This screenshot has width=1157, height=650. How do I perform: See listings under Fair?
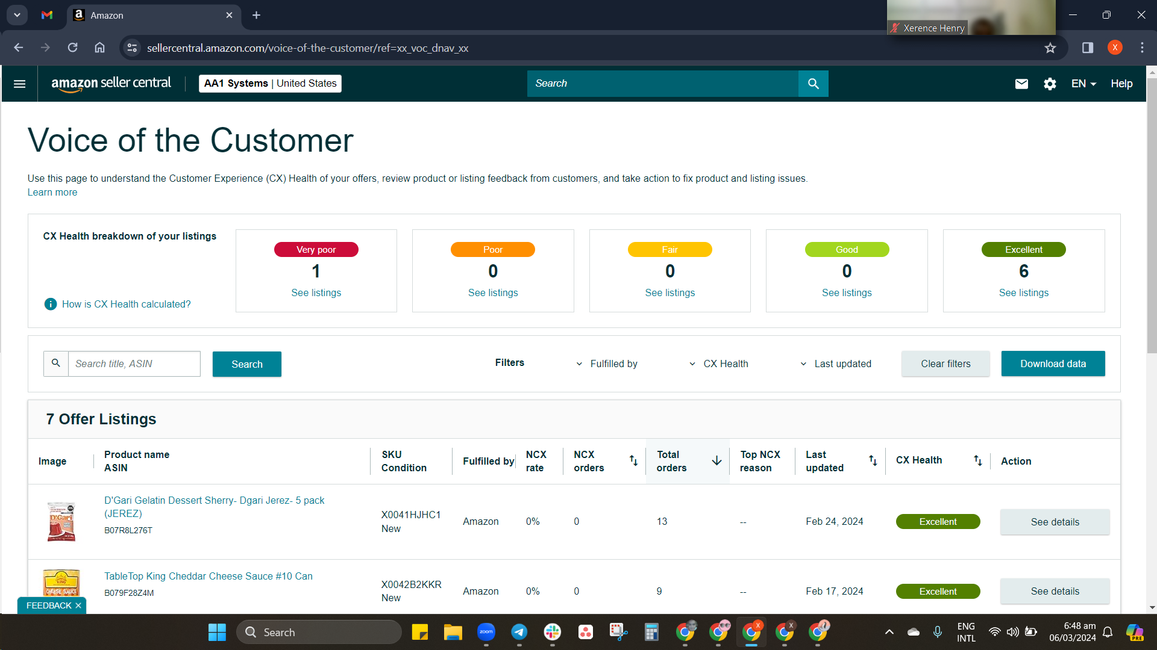coord(669,292)
